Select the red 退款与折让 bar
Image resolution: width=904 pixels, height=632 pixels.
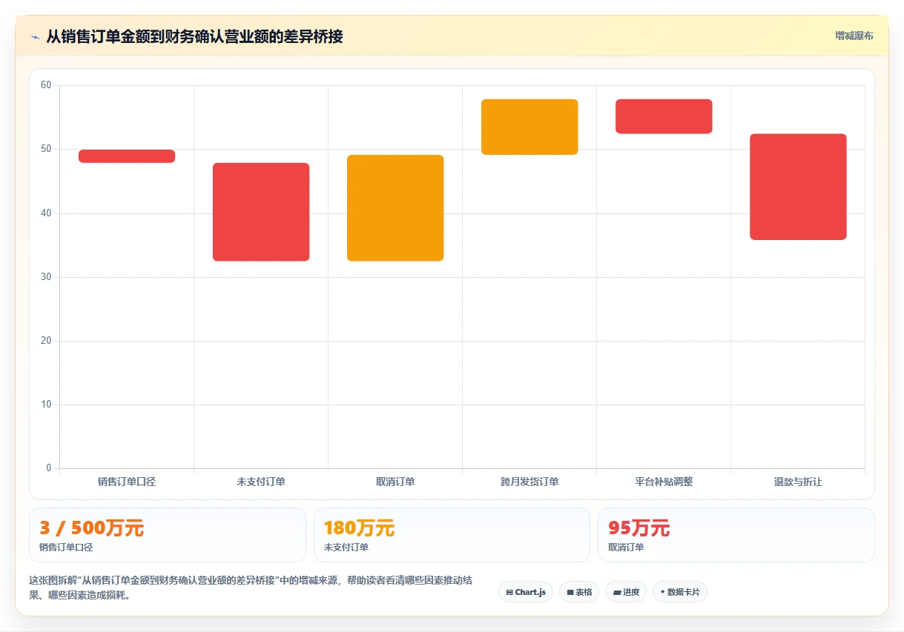click(x=798, y=187)
